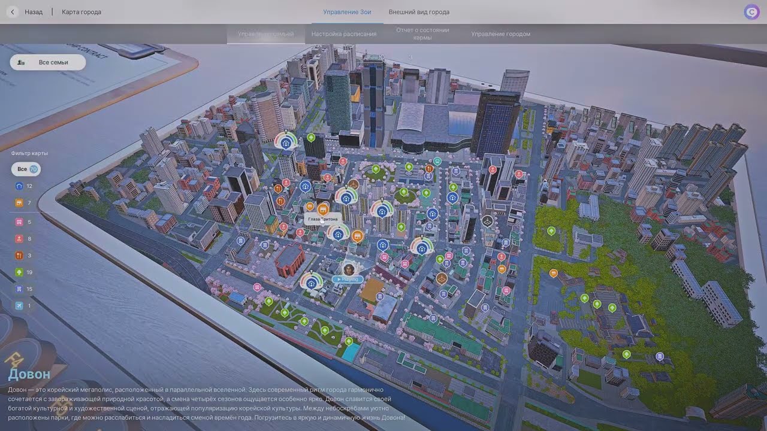Viewport: 767px width, 431px height.
Task: Select the red filter icon with count 8
Action: [19, 239]
